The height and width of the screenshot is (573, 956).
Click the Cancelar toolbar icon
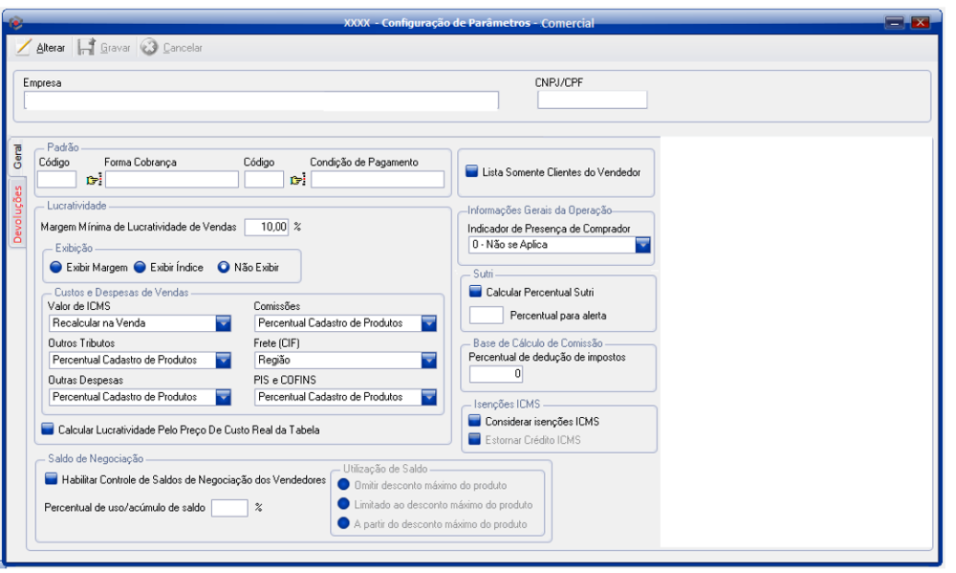(149, 48)
